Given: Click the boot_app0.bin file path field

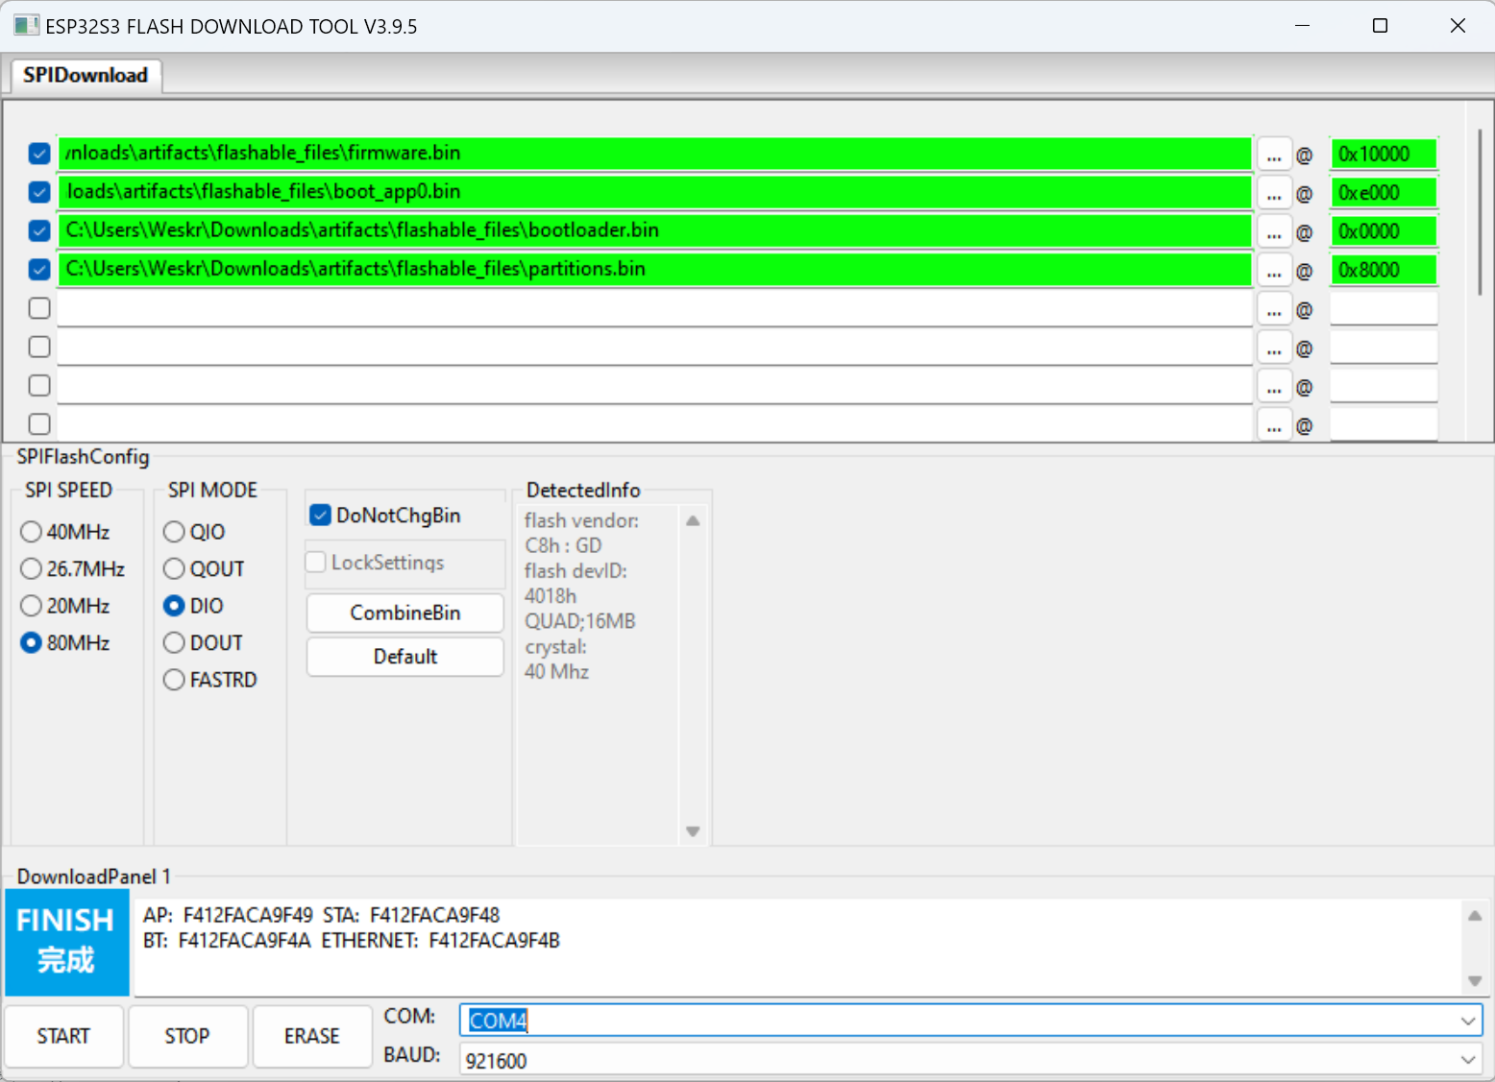Looking at the screenshot, I should [655, 192].
